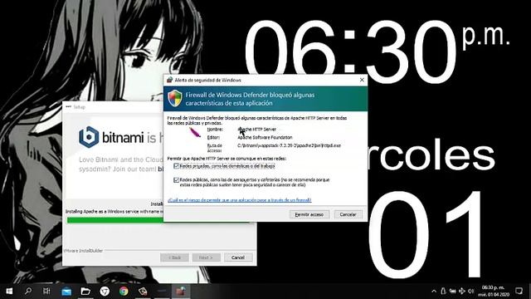
Task: Open the taskbar clock and date
Action: click(x=494, y=291)
